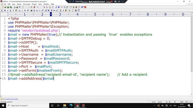This screenshot has height=108, width=193.
Task: Click the Replace toolbar icon
Action: click(x=47, y=7)
